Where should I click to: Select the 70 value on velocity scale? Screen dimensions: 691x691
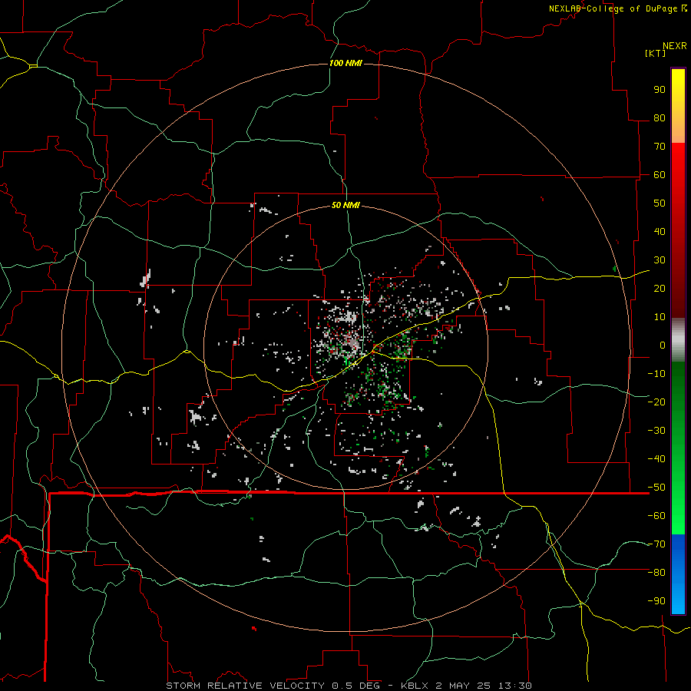tap(660, 147)
